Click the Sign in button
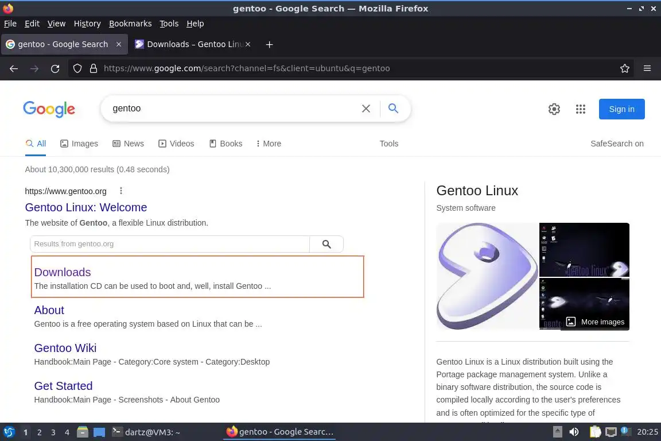 point(621,109)
